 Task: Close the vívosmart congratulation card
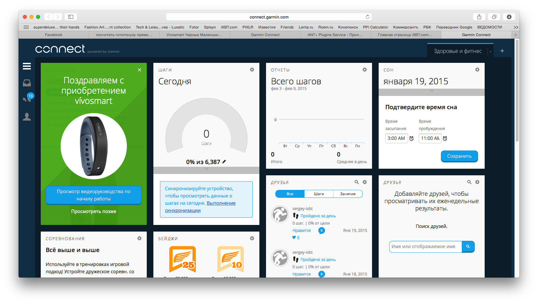point(139,70)
